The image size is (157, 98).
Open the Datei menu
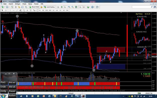[5, 4]
